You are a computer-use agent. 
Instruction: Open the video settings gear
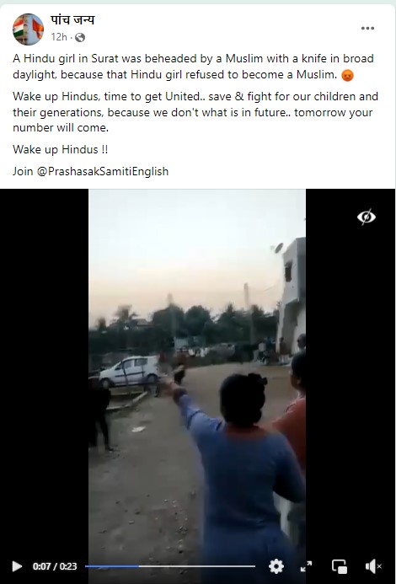point(276,566)
